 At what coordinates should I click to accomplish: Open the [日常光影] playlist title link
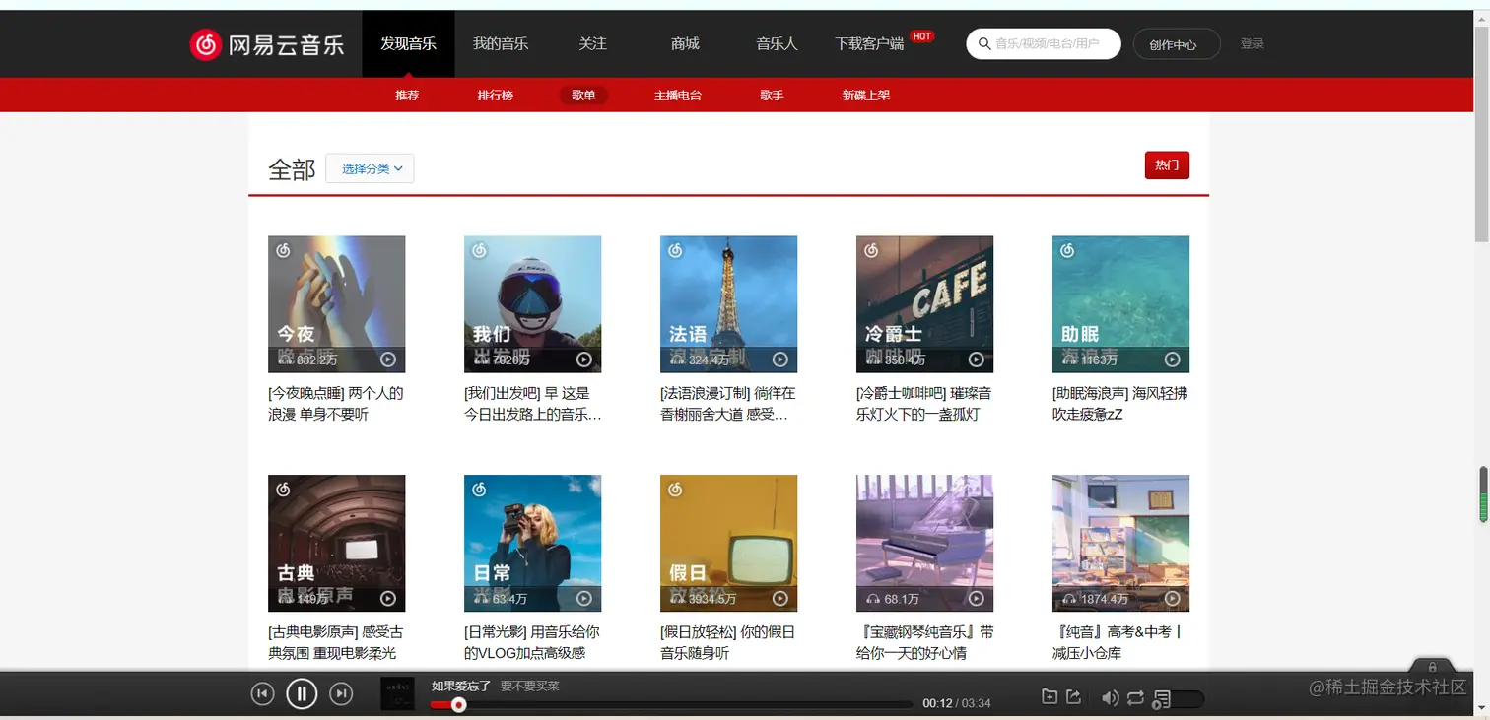pyautogui.click(x=532, y=642)
